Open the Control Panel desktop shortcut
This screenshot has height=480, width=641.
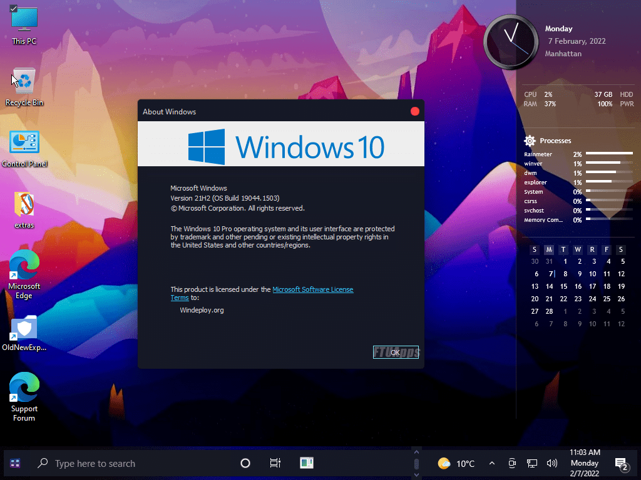pyautogui.click(x=24, y=142)
